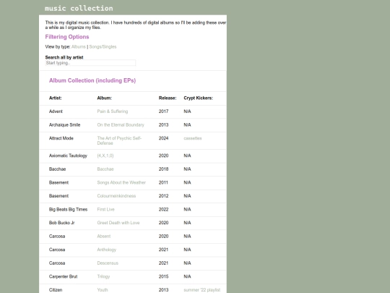Image resolution: width=390 pixels, height=293 pixels.
Task: Open album Songs About the Weather
Action: point(121,182)
